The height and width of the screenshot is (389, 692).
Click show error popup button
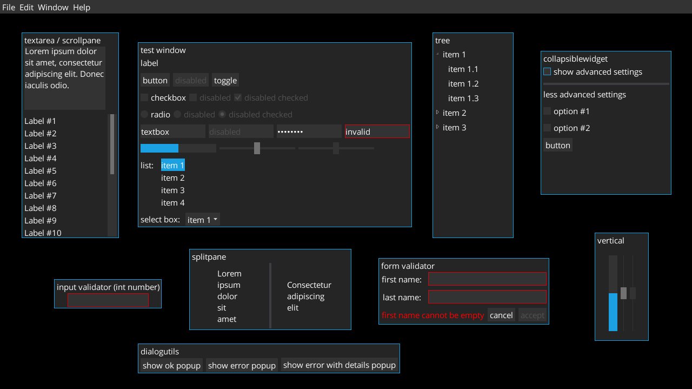point(242,365)
